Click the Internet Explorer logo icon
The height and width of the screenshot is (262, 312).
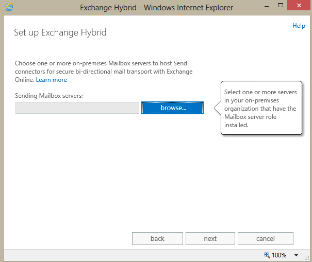pyautogui.click(x=9, y=7)
